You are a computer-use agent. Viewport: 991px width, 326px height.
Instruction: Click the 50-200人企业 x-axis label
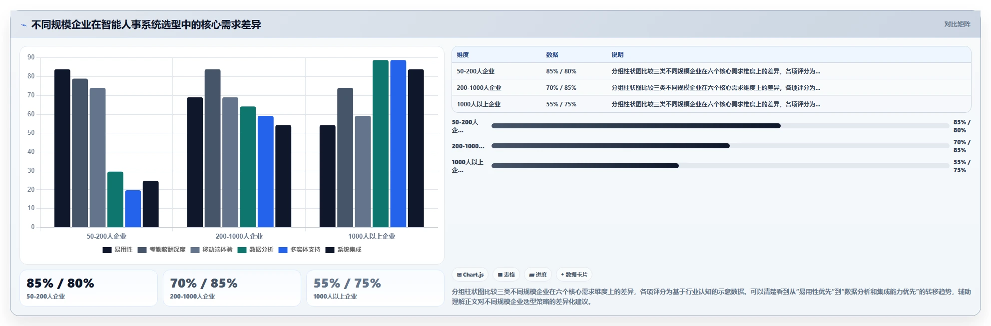tap(106, 237)
